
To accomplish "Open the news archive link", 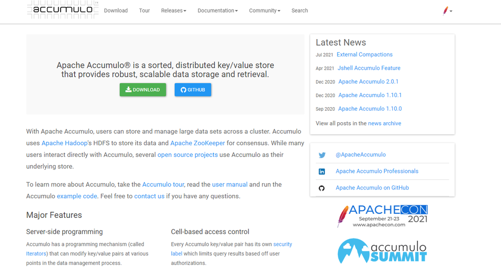I will pos(384,123).
